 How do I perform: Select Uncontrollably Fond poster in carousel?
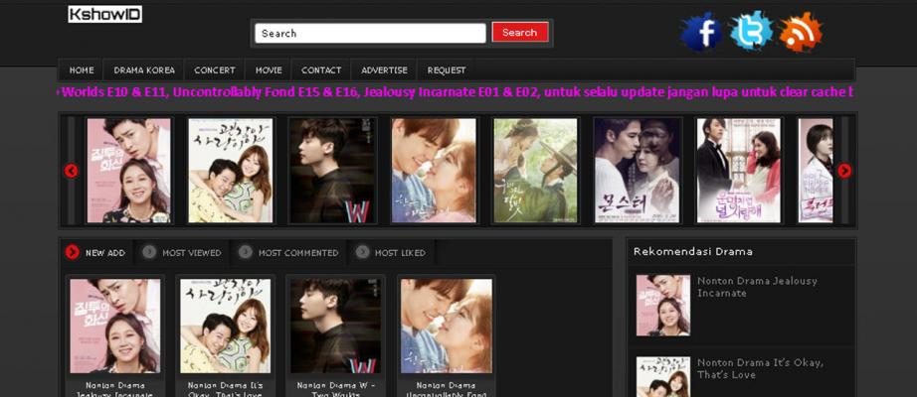[434, 171]
